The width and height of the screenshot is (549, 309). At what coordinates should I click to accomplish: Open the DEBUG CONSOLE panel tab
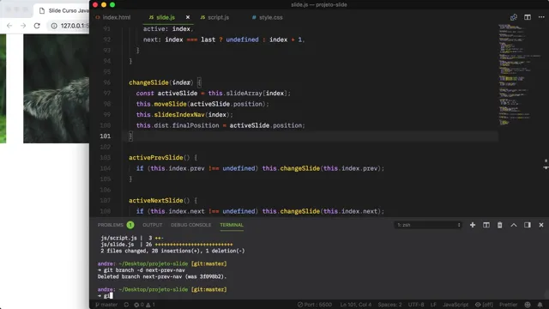(190, 225)
